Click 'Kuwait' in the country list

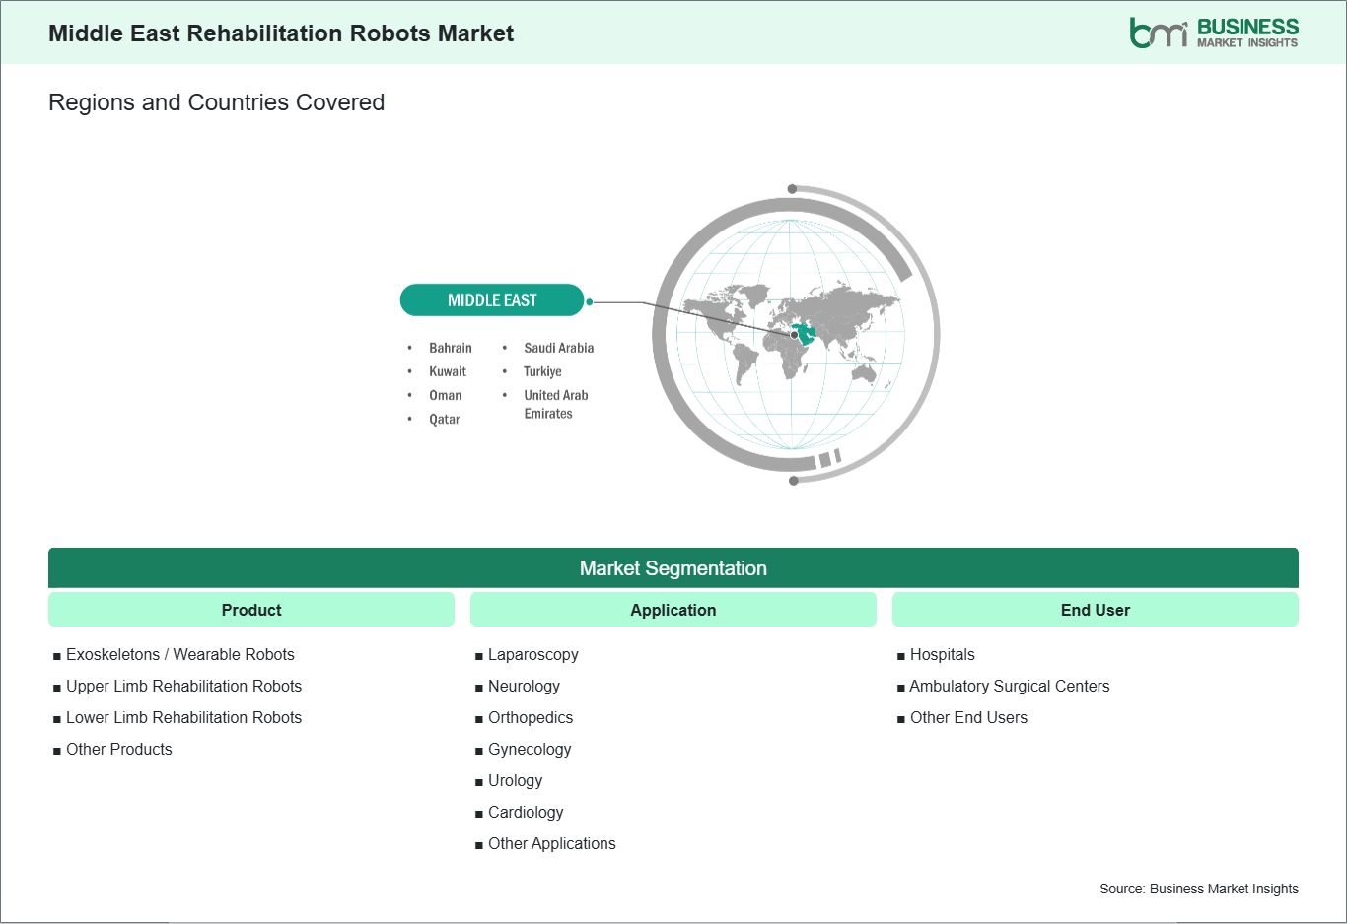coord(448,371)
